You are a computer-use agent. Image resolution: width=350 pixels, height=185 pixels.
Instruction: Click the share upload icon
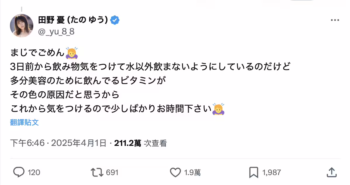click(x=331, y=172)
